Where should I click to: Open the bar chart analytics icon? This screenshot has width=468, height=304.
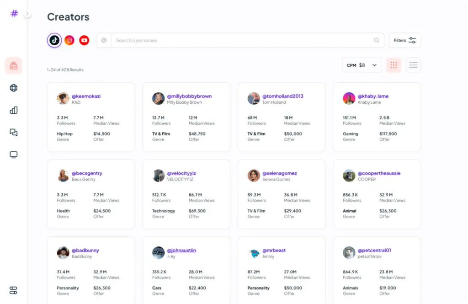pyautogui.click(x=13, y=110)
